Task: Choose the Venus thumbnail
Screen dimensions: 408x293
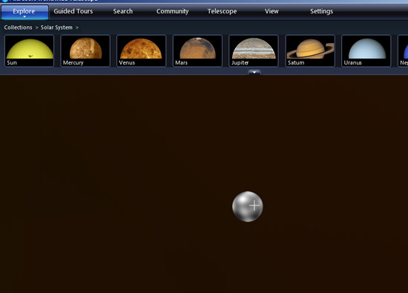Action: (x=141, y=51)
